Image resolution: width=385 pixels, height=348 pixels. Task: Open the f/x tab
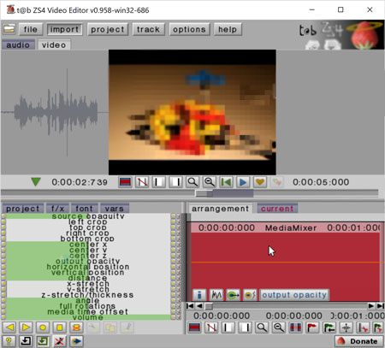coord(58,209)
